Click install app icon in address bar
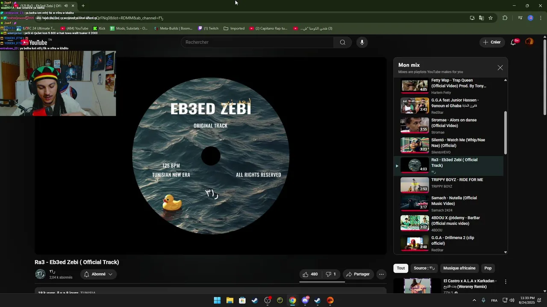The height and width of the screenshot is (307, 547). click(472, 18)
